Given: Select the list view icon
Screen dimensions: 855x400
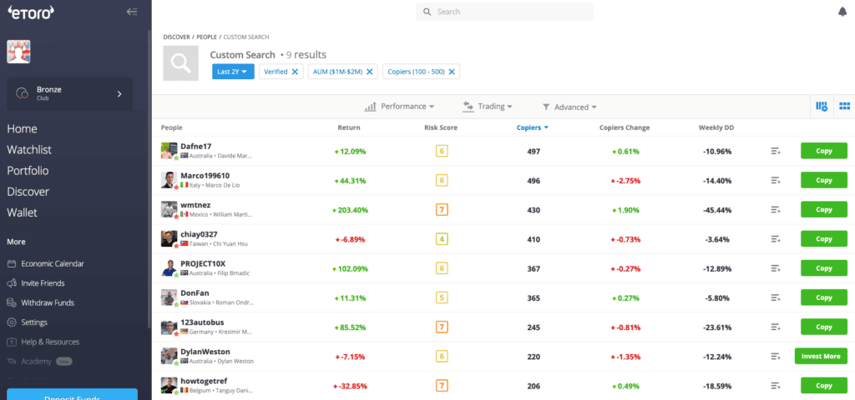Looking at the screenshot, I should [822, 107].
